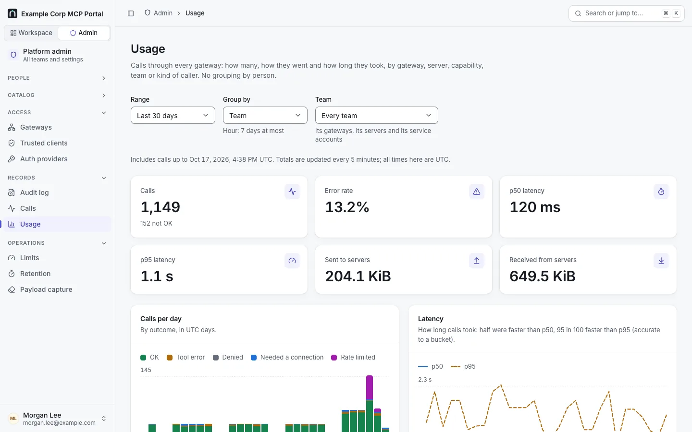Screen dimensions: 692x432
Task: Open Retention settings
Action: pyautogui.click(x=58, y=274)
